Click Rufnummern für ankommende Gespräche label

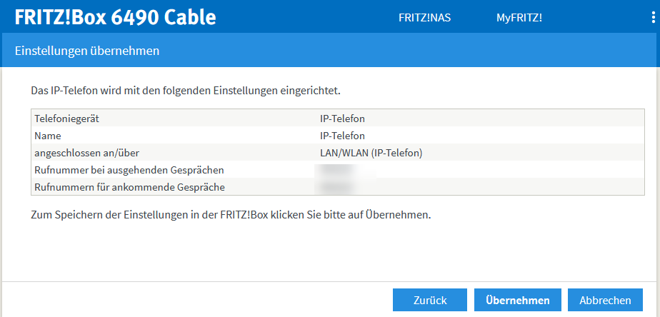coord(129,187)
